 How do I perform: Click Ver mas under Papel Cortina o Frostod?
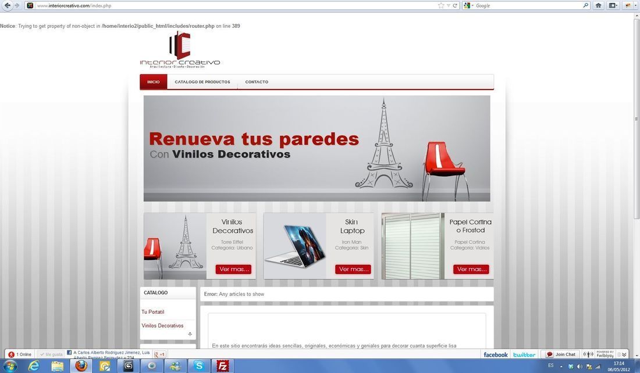point(471,269)
